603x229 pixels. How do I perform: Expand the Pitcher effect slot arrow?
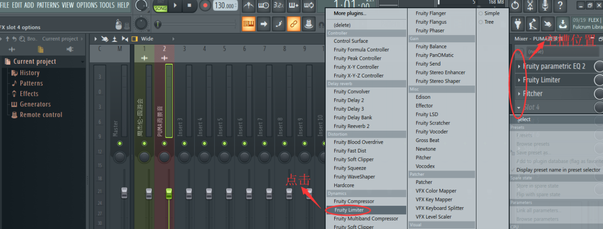tap(519, 94)
